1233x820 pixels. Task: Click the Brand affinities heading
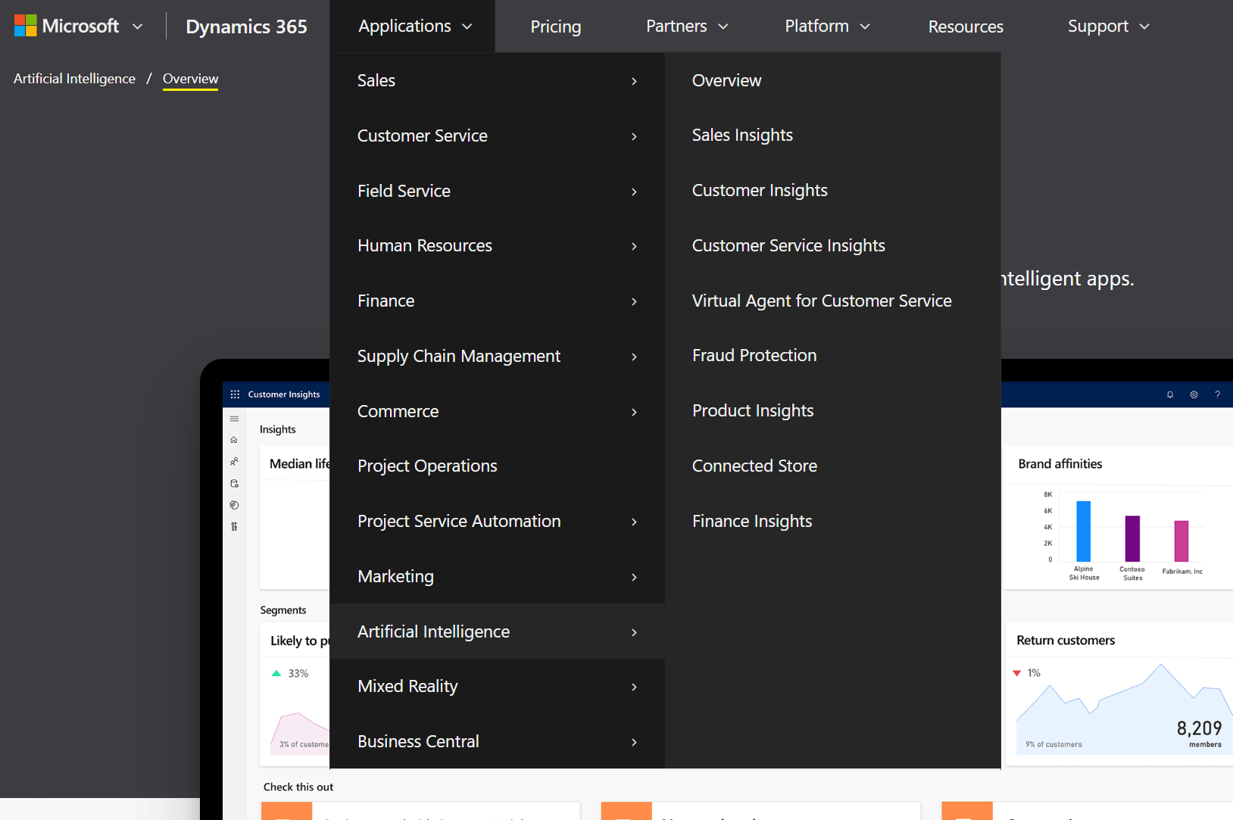pos(1060,464)
